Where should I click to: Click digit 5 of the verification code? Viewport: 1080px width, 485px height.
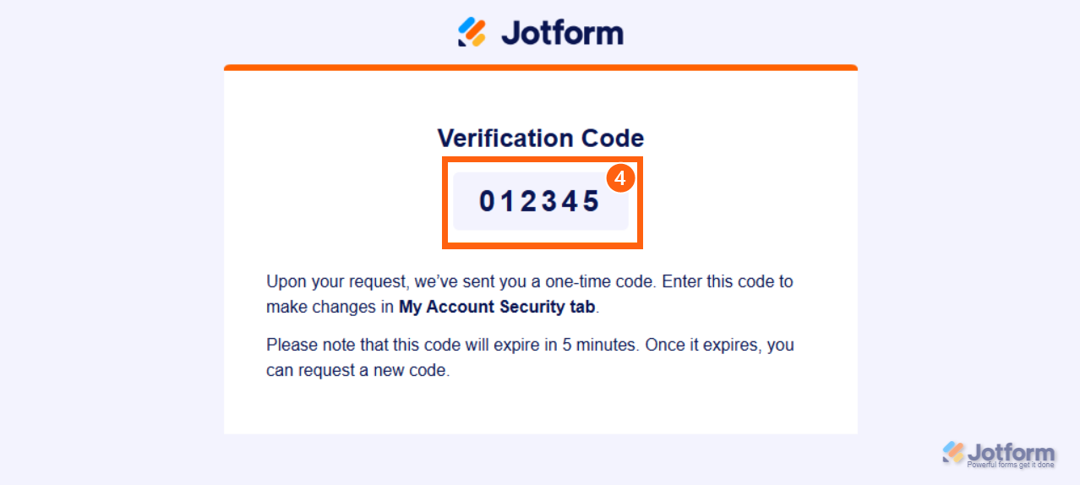592,201
